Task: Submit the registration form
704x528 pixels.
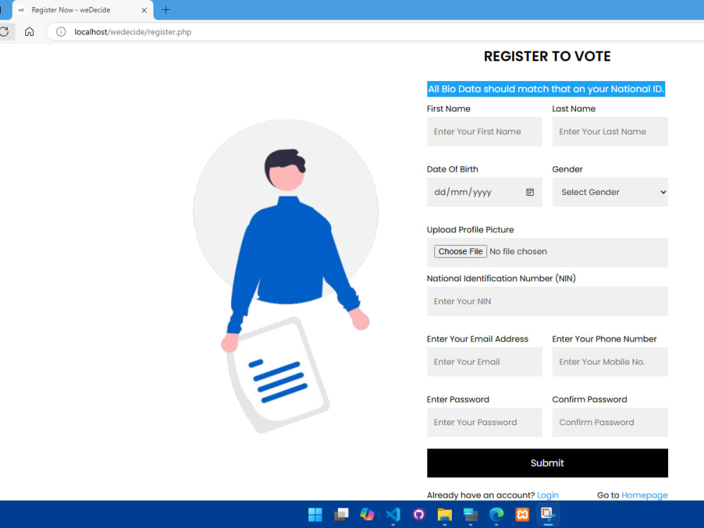Action: [547, 463]
